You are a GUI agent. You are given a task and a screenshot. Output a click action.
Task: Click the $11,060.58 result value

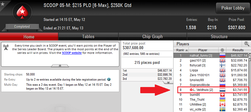pyautogui.click(x=239, y=75)
